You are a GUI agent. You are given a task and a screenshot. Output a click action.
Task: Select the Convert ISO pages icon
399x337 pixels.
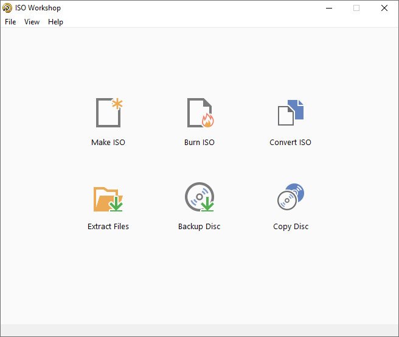pyautogui.click(x=290, y=113)
